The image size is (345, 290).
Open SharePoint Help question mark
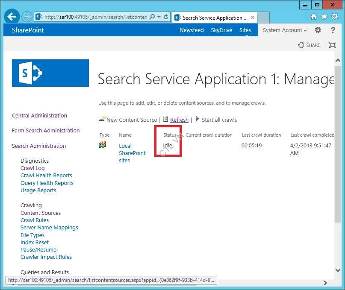[x=333, y=30]
